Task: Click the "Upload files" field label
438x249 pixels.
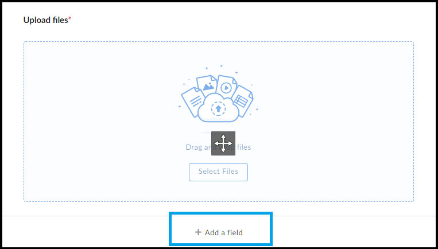Action: tap(46, 20)
